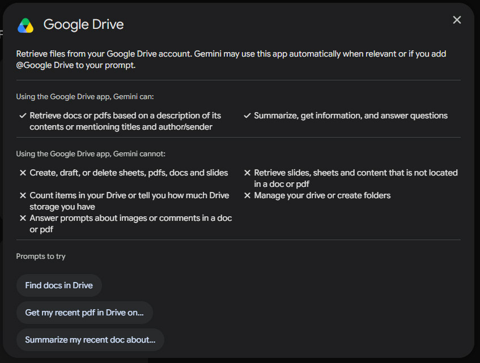
Task: Close the Google Drive dialog
Action: 457,20
